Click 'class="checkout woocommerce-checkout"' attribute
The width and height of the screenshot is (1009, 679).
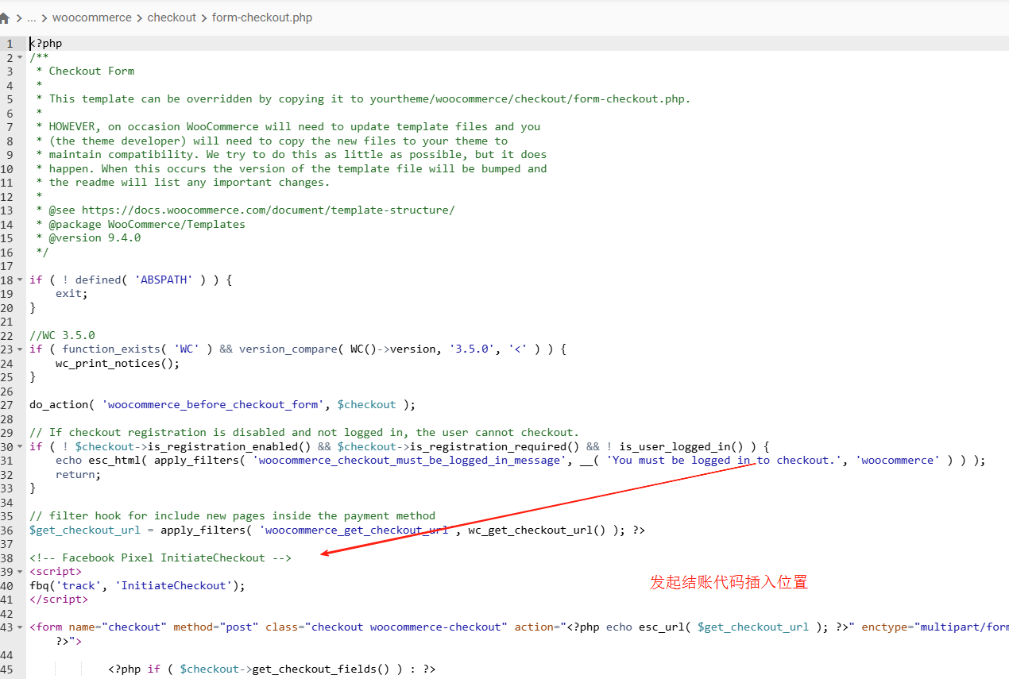(386, 627)
